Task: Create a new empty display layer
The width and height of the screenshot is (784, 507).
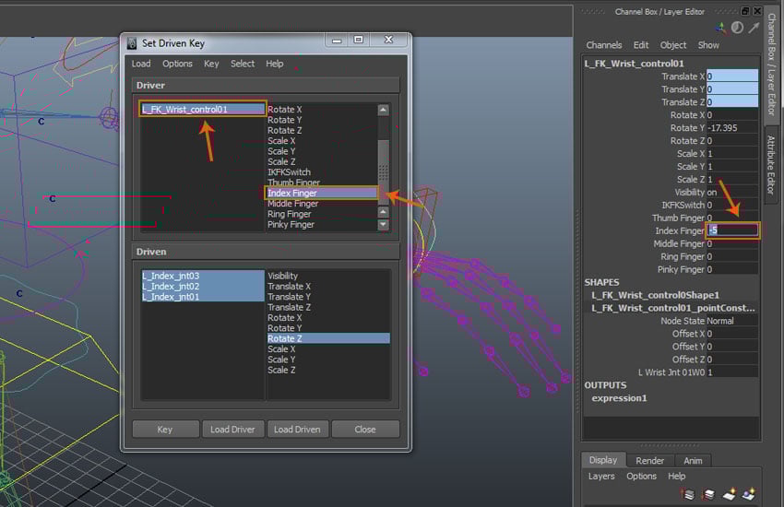Action: (728, 494)
